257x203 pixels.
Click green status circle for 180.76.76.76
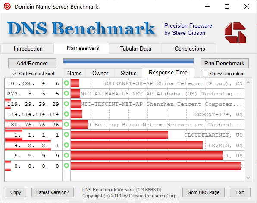[66, 124]
